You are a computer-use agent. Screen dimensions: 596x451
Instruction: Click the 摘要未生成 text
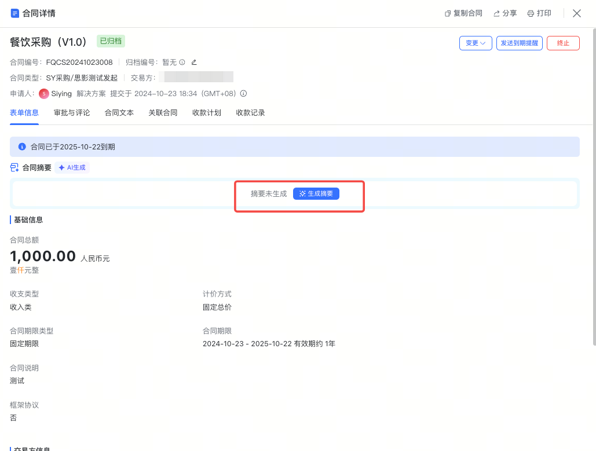point(269,194)
